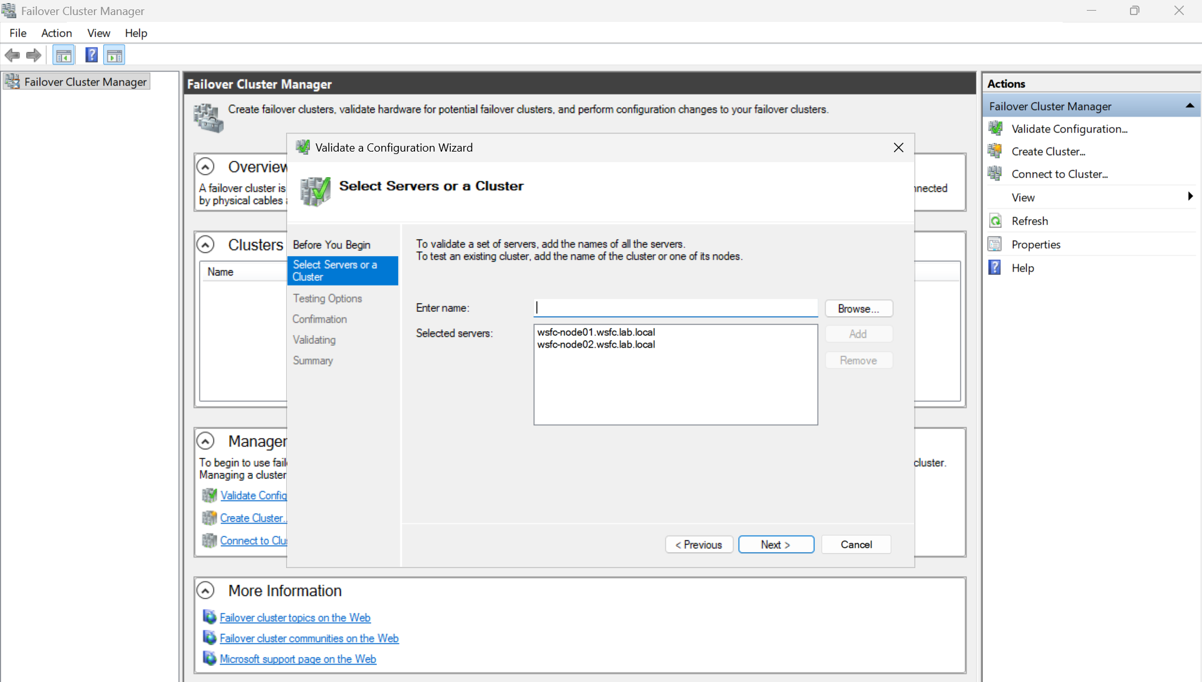Click the Browse button
The image size is (1202, 682).
858,309
